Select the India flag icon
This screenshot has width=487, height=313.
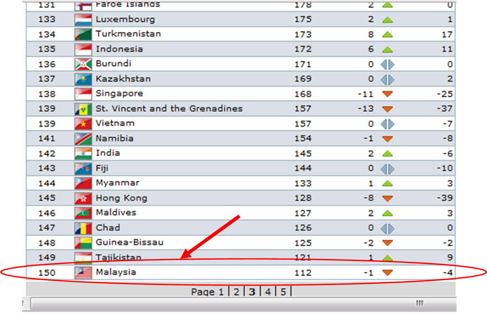(83, 153)
